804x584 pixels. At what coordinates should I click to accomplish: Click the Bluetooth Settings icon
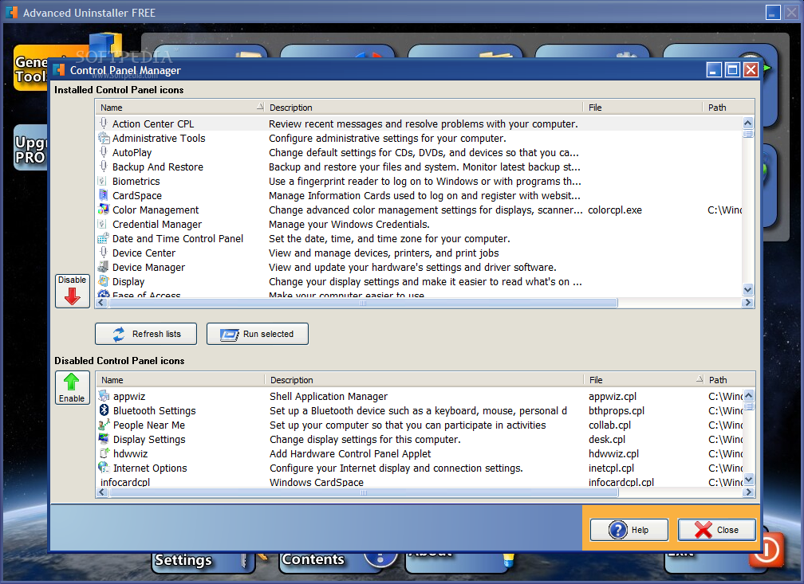click(104, 410)
